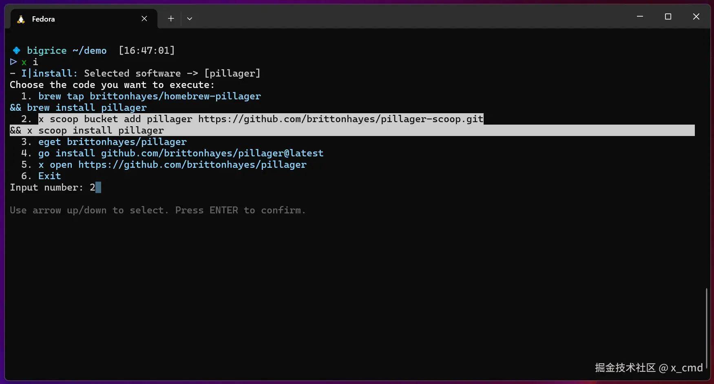Click the blue diamond prompt icon

[16, 50]
